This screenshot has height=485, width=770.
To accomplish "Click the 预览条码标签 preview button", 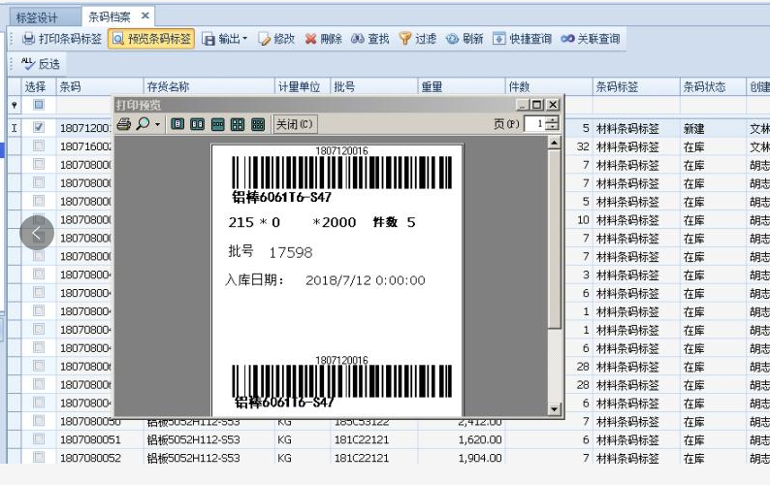I will point(151,39).
